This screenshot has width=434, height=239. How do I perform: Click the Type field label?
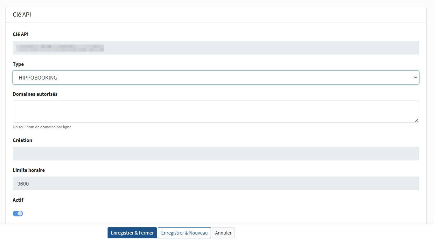[18, 64]
